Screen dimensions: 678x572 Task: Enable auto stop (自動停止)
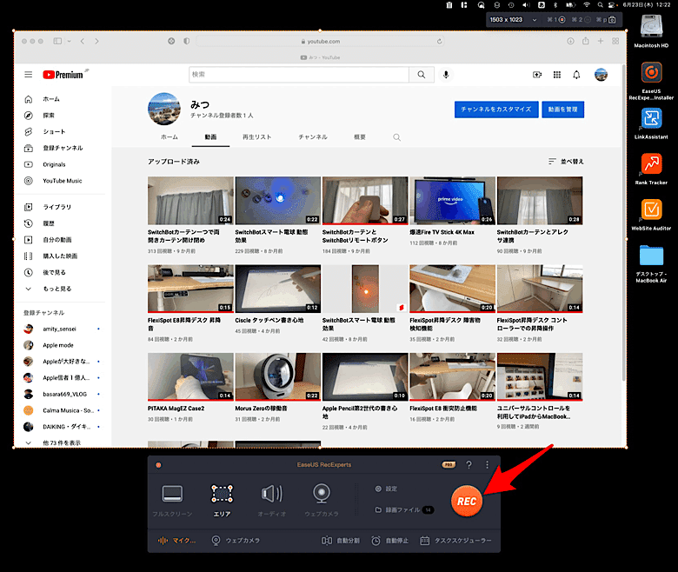click(390, 541)
